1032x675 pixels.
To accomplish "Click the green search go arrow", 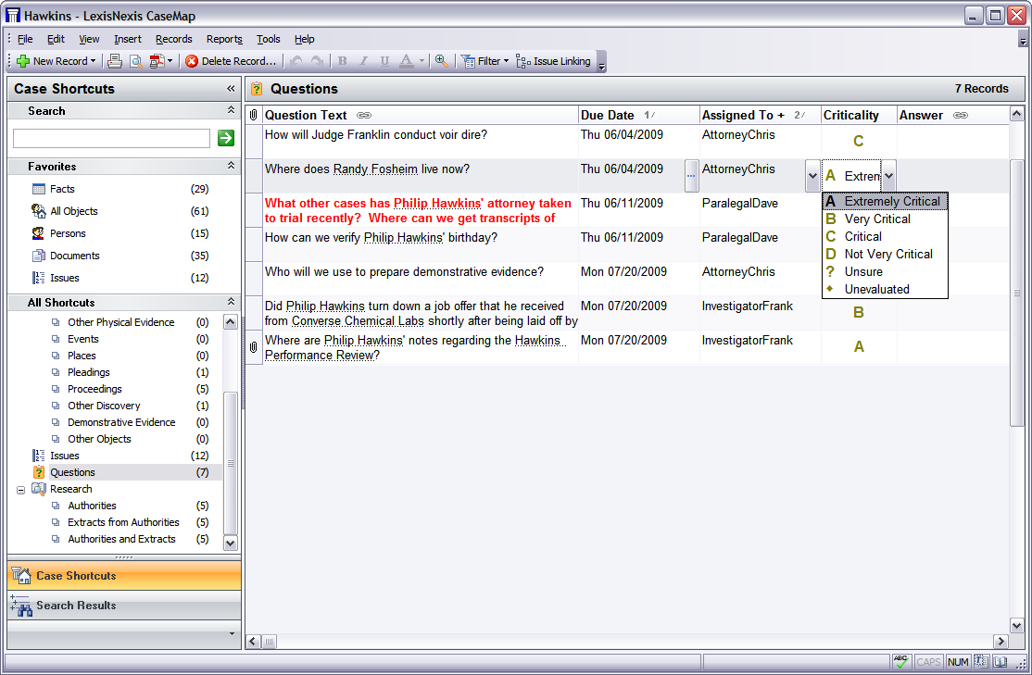I will coord(226,138).
